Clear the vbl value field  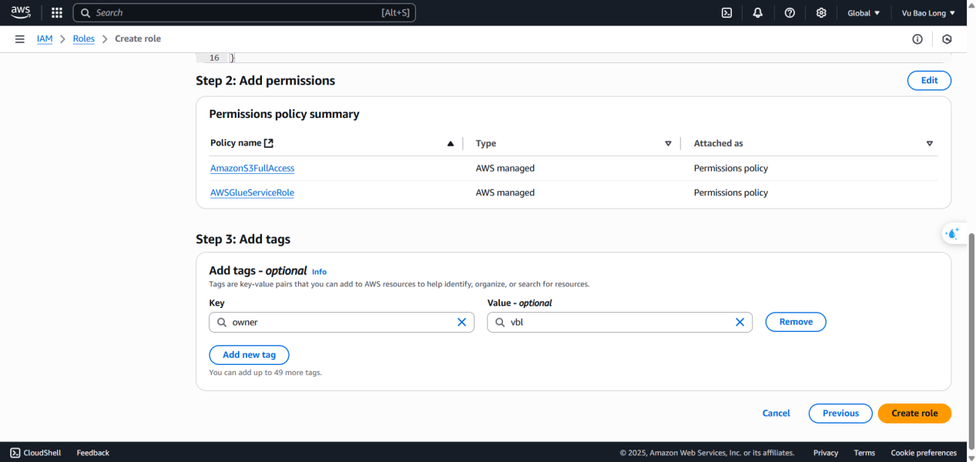point(740,322)
